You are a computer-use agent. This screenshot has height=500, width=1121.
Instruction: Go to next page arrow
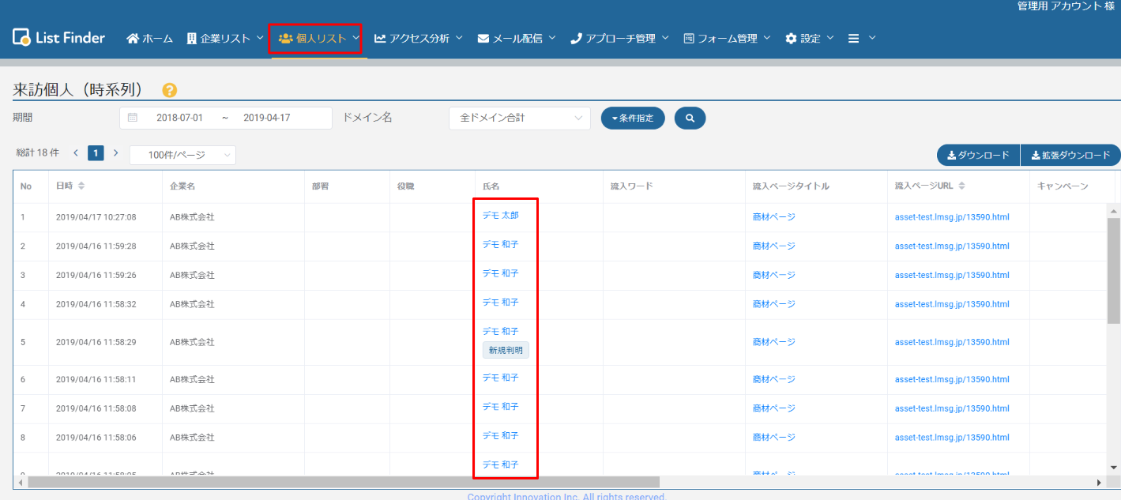tap(115, 153)
